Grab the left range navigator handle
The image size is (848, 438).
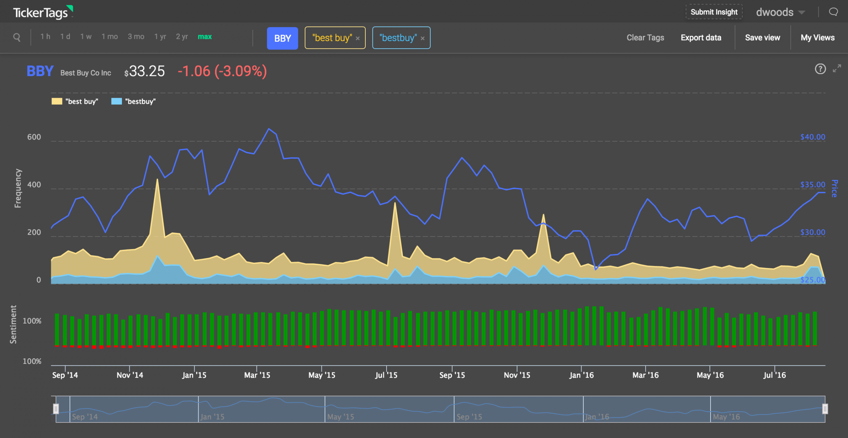[x=56, y=409]
